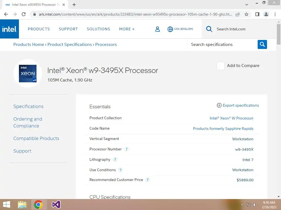Open Use Conditions help question mark
Screen dimensions: 281x210
click(x=121, y=170)
